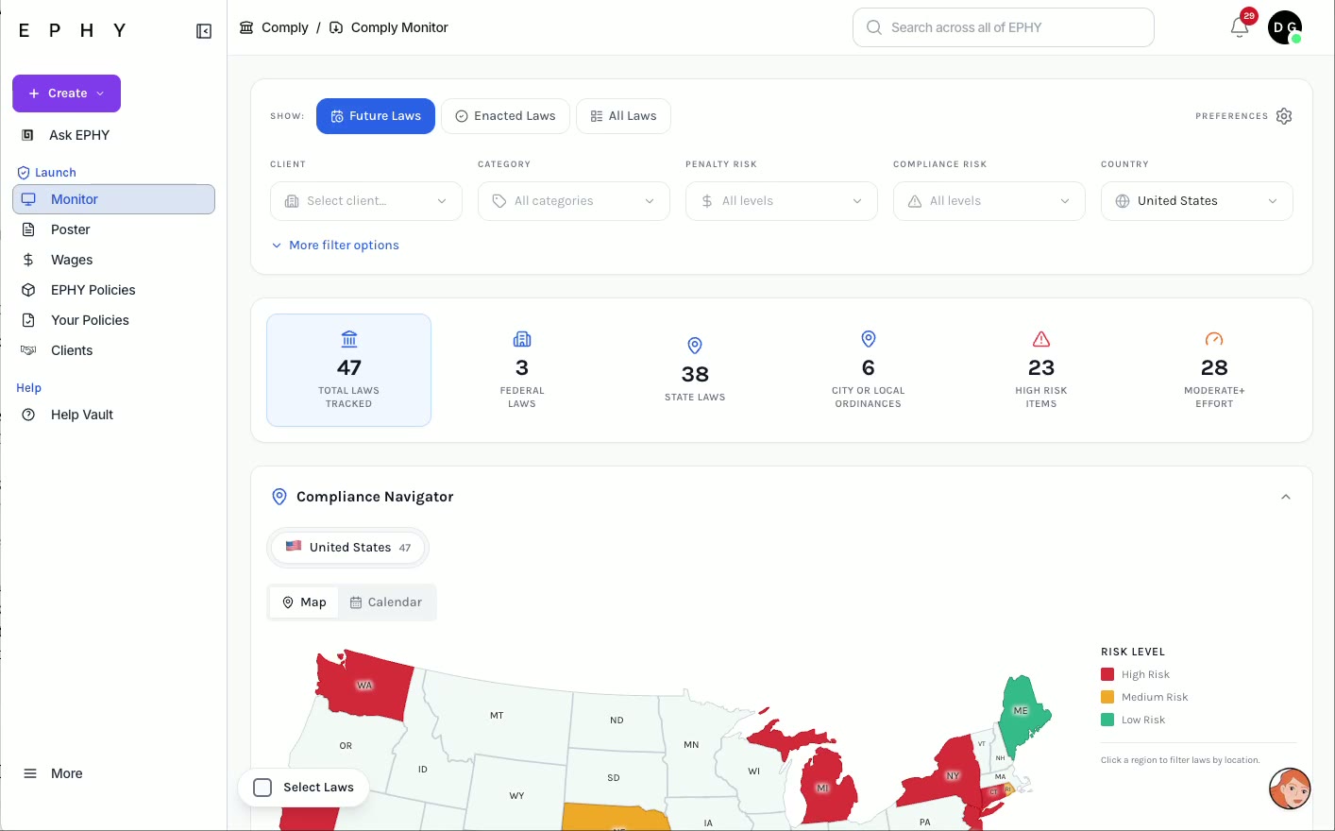Open the notifications bell

(x=1240, y=27)
